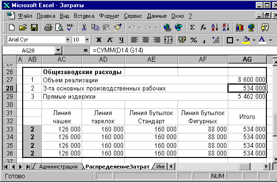
Task: Select the РаспределениеЗатрат sheet tab
Action: [117, 167]
